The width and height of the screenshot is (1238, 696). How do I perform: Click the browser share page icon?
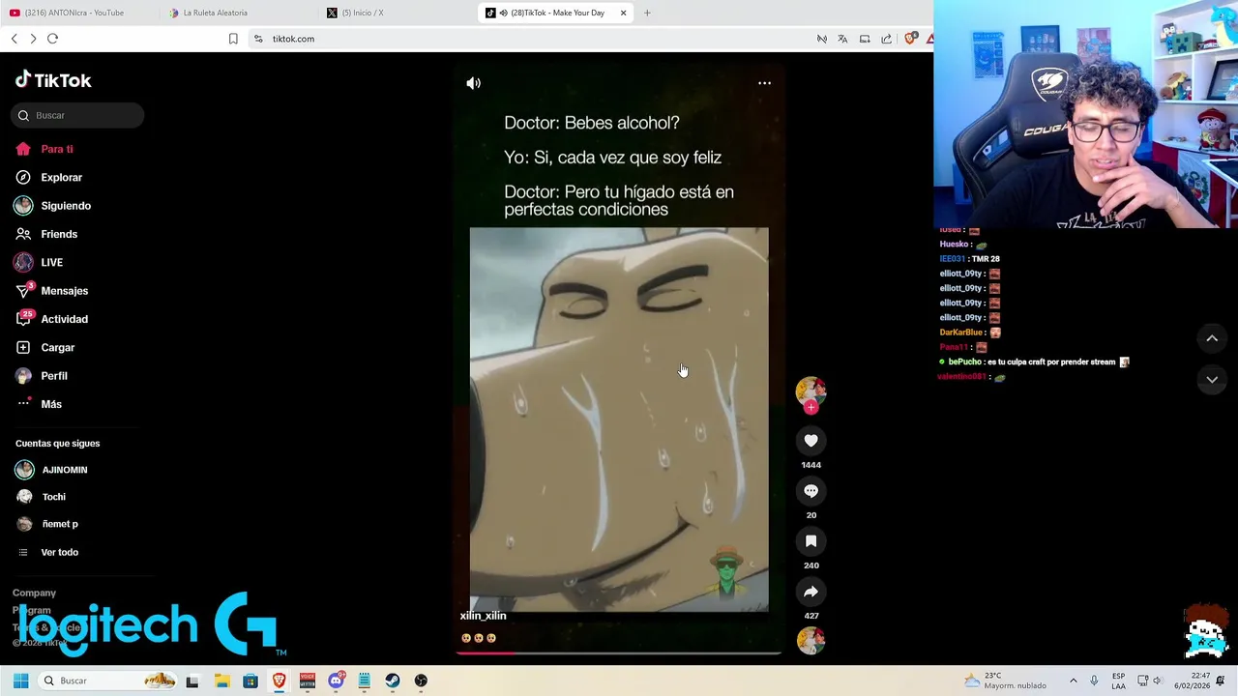pos(886,39)
